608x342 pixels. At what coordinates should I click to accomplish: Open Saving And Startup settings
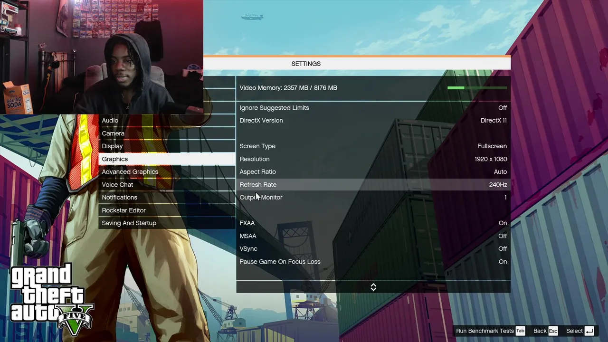[167, 223]
